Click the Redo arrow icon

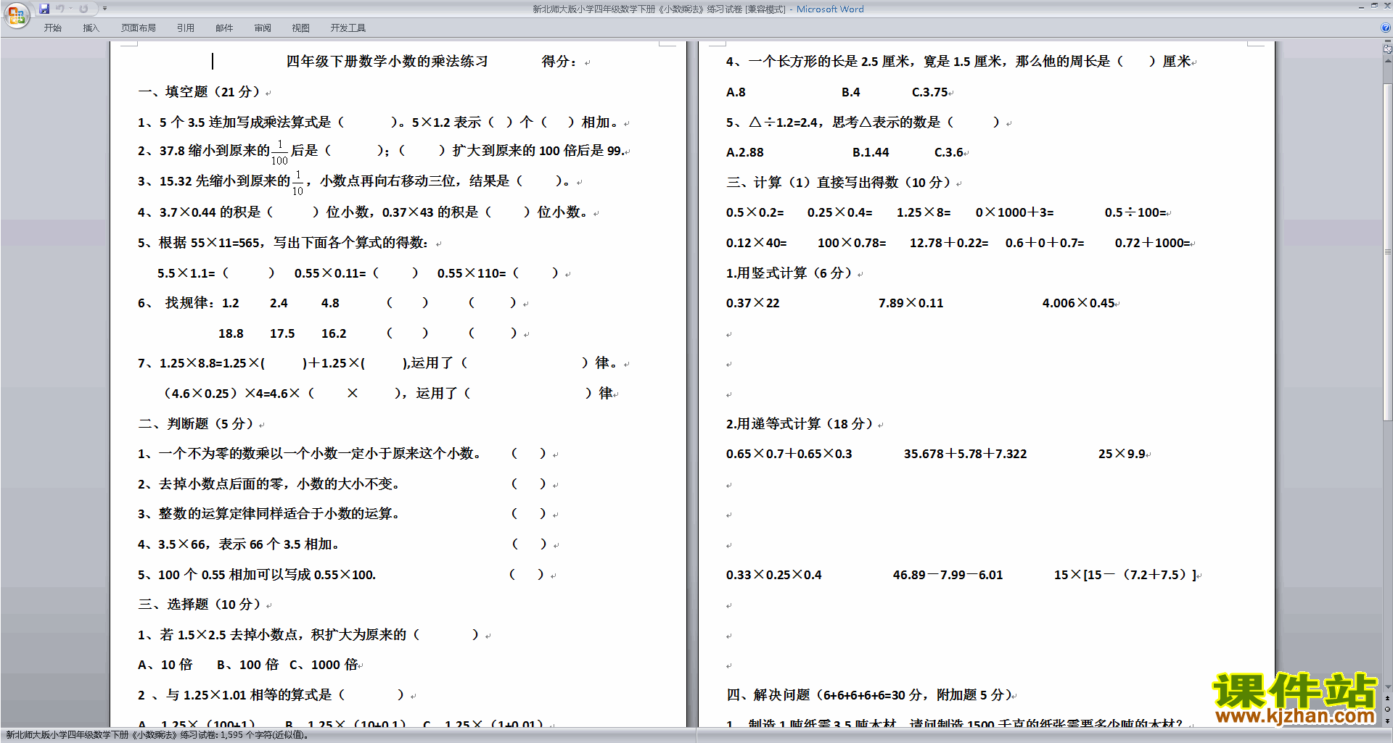coord(83,9)
